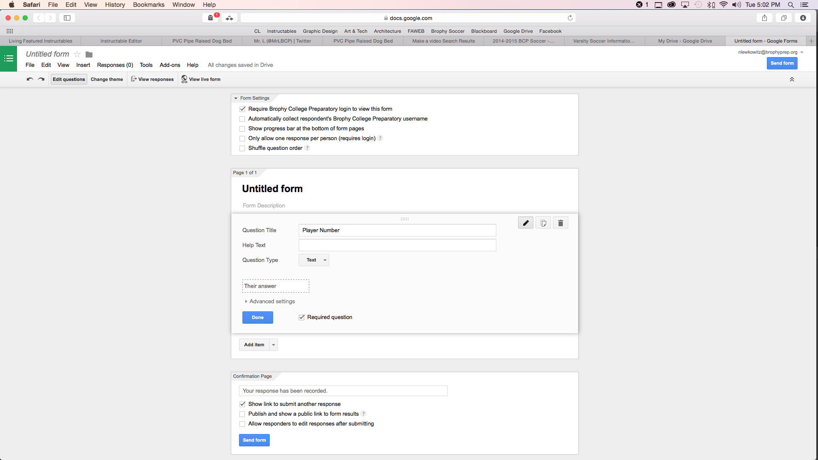Screen dimensions: 818x460
Task: Enable Shuffle question order
Action: coord(242,148)
